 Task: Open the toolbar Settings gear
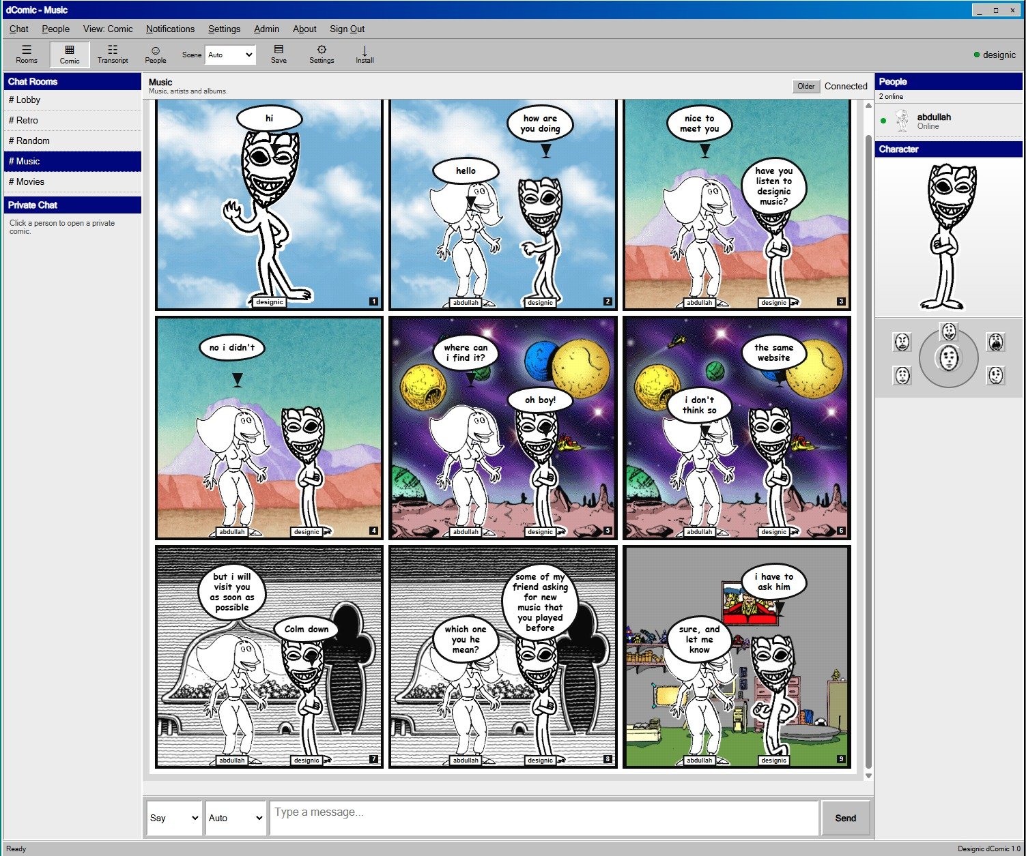pyautogui.click(x=322, y=55)
